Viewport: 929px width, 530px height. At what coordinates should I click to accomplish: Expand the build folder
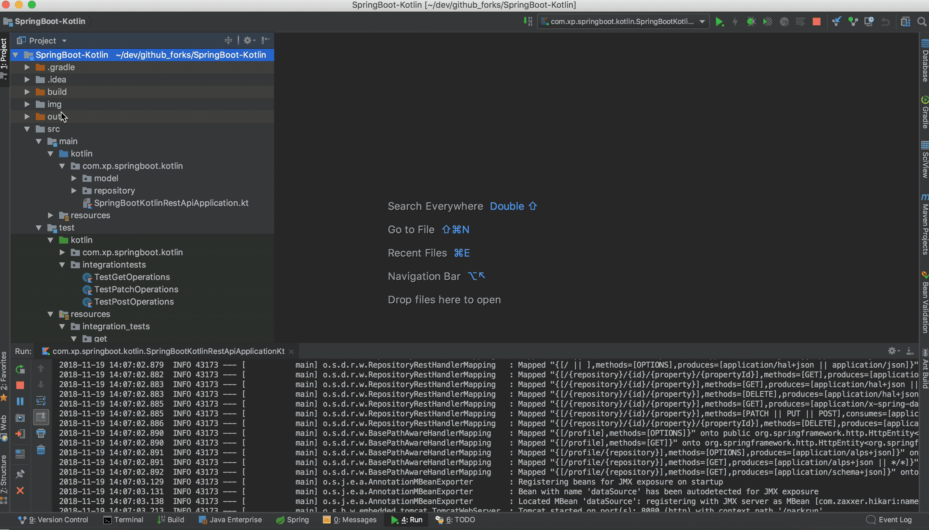27,92
